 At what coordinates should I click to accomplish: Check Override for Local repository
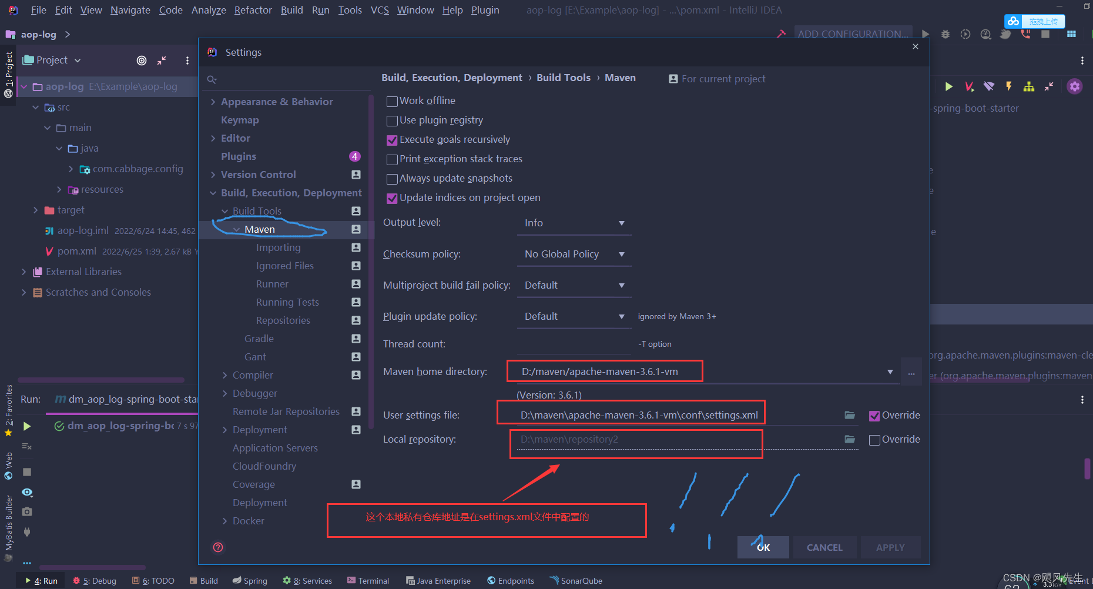(874, 440)
